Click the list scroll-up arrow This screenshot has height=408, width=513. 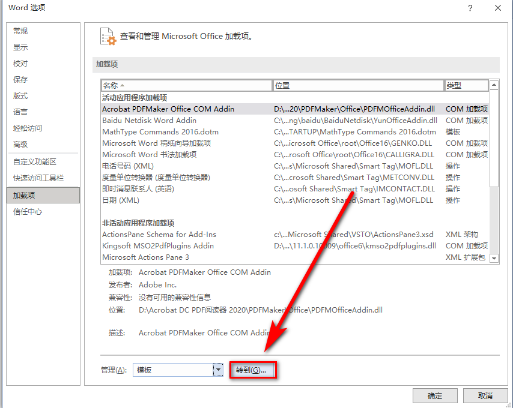(x=494, y=85)
